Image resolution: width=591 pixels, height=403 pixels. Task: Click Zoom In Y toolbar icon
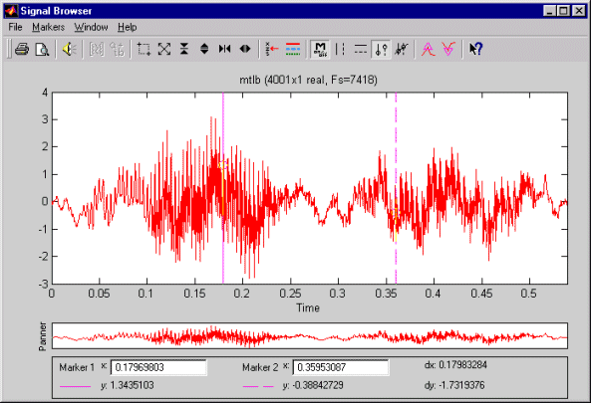point(184,49)
